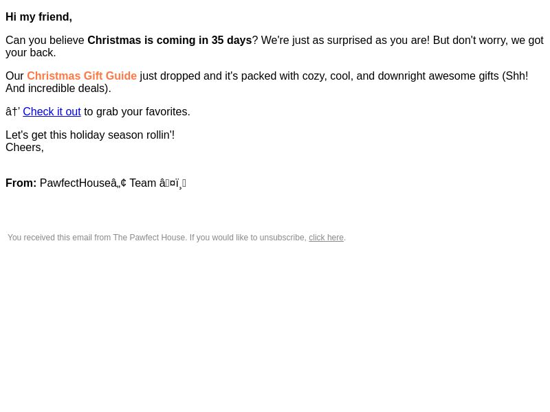Screen dimensions: 550x412
Task: Click the "Hi my friend," greeting
Action: (x=39, y=16)
